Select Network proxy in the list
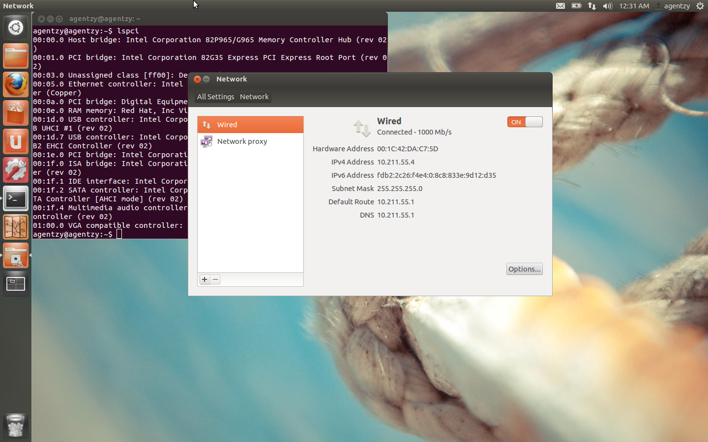The width and height of the screenshot is (708, 442). click(250, 141)
